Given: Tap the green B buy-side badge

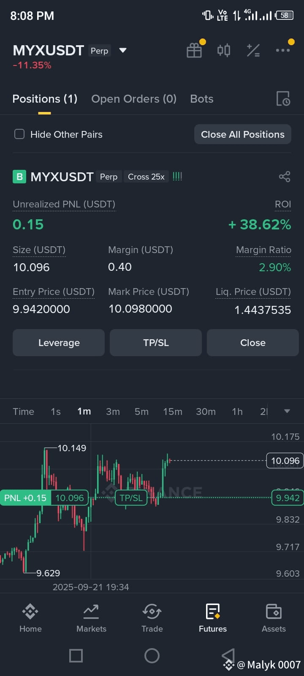Looking at the screenshot, I should point(19,177).
